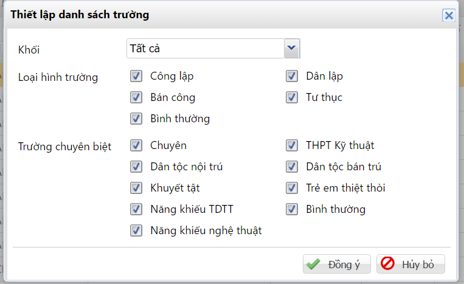The image size is (464, 284).
Task: Uncheck Dân tộc nội trú
Action: (136, 167)
